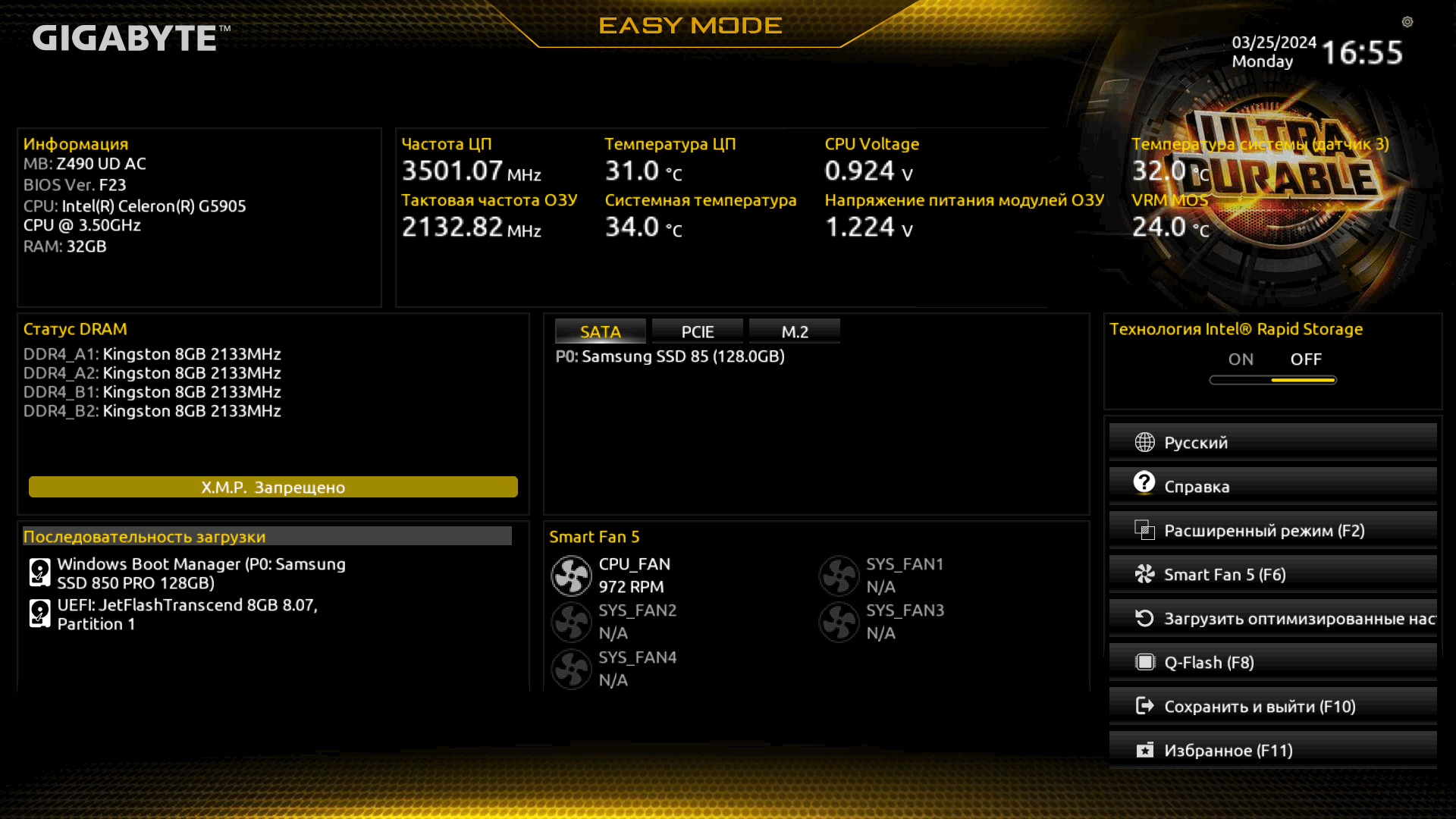This screenshot has width=1456, height=819.
Task: Click the SYS_FAN1 fan icon
Action: [x=839, y=576]
